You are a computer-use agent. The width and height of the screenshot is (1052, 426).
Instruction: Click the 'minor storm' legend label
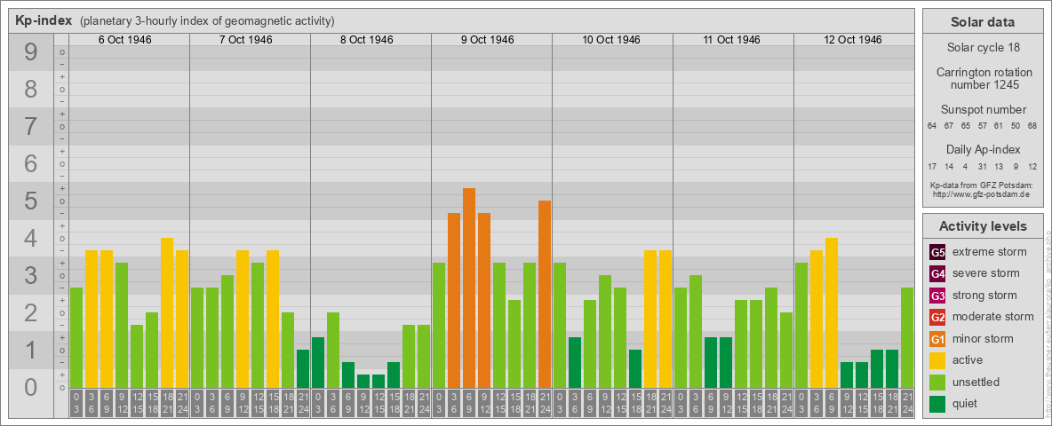tap(983, 339)
